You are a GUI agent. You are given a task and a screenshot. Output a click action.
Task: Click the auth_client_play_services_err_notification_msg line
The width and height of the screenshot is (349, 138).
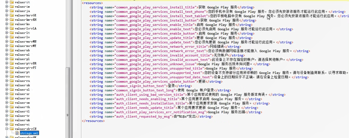pyautogui.click(x=175, y=112)
